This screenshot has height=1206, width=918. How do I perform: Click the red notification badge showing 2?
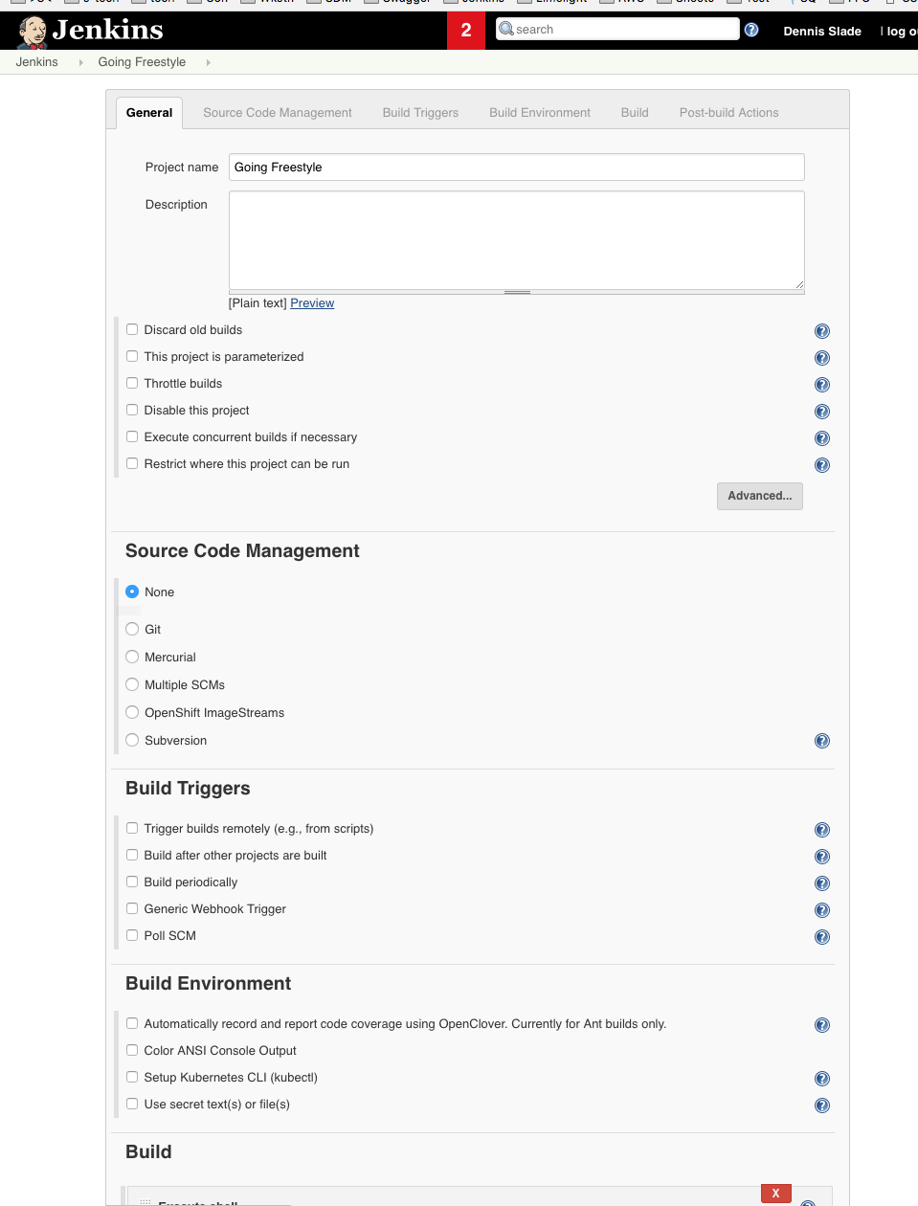466,30
